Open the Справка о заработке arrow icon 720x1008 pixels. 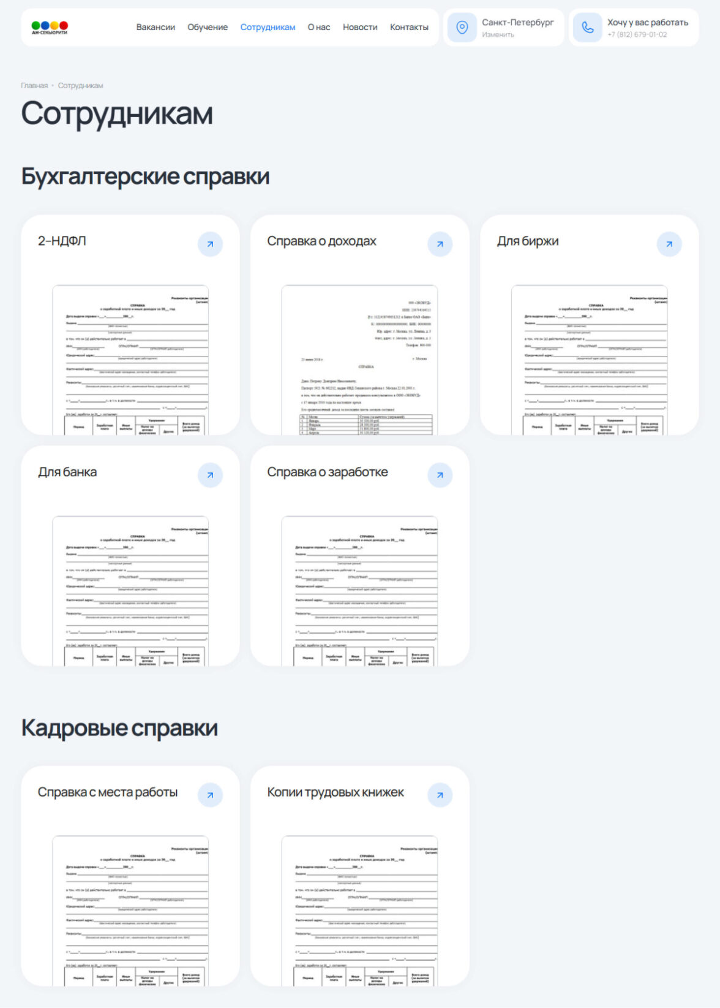(x=440, y=475)
